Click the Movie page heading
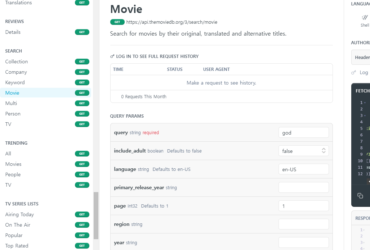 [x=126, y=9]
